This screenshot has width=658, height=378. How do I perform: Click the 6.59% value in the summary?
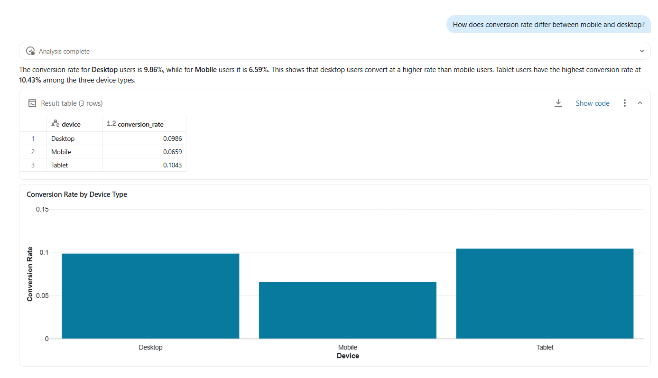tap(259, 70)
